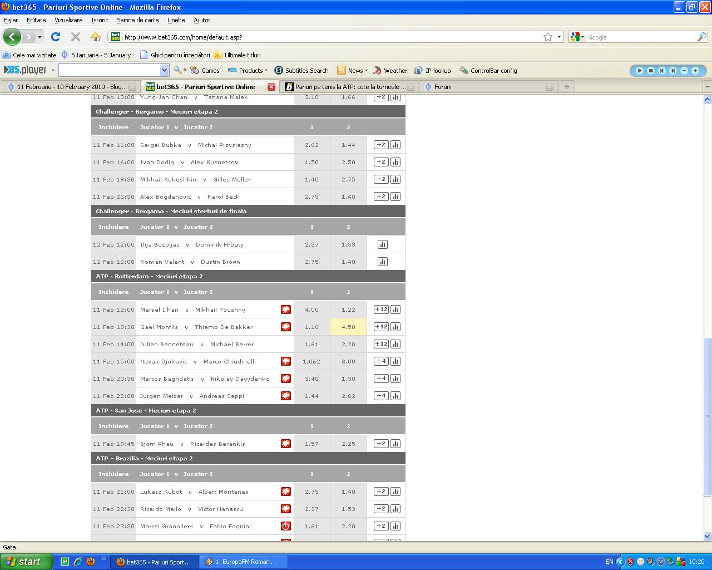Open the browser home page
712x570 pixels.
click(96, 37)
